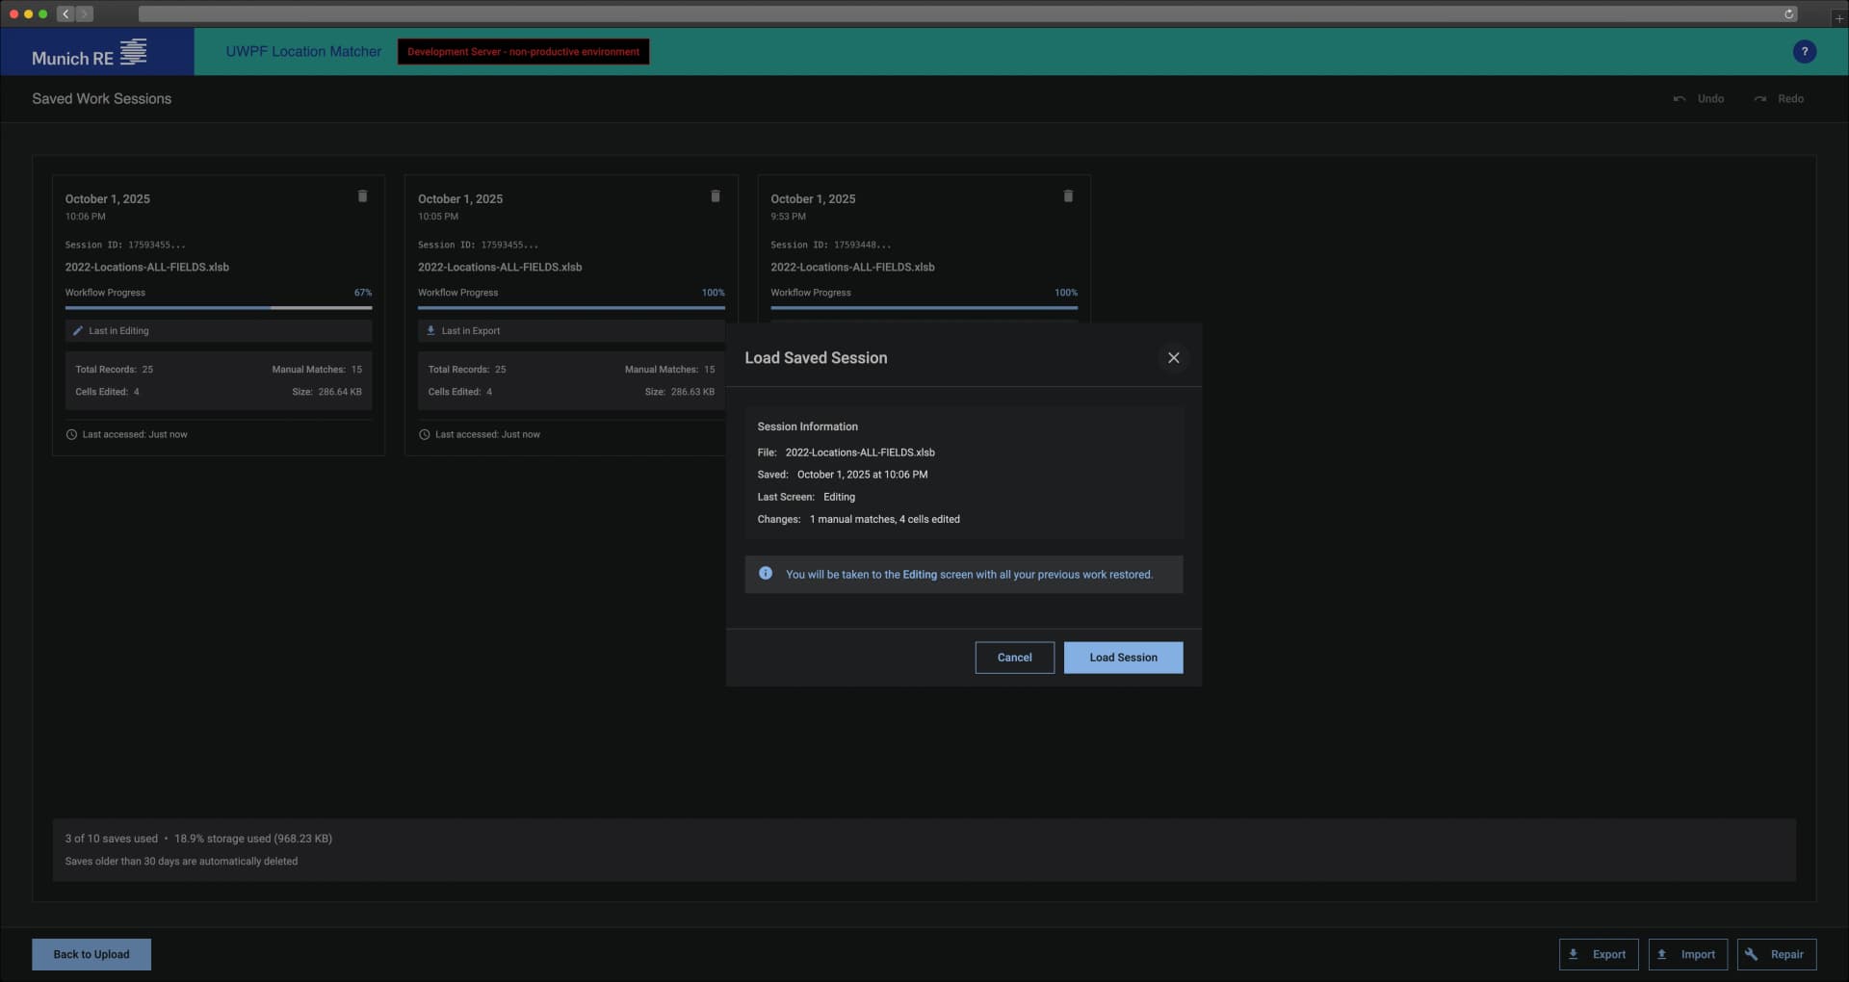Click the browser back arrow

[x=65, y=13]
